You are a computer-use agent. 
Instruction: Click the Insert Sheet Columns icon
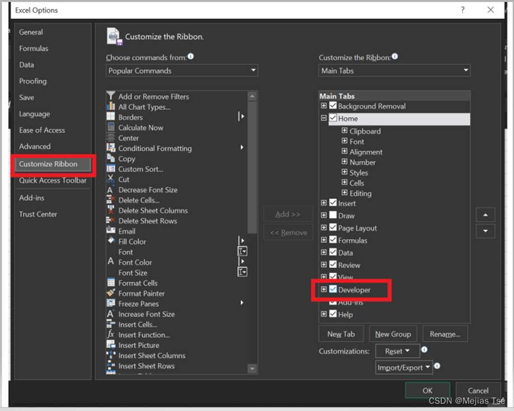coord(111,355)
